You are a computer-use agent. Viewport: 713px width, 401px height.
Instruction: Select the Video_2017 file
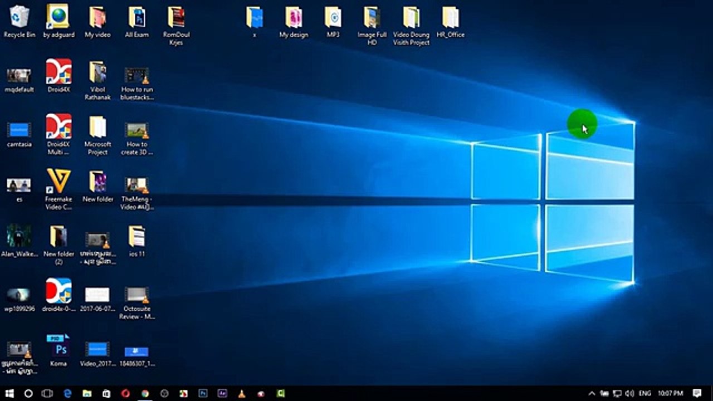click(97, 354)
